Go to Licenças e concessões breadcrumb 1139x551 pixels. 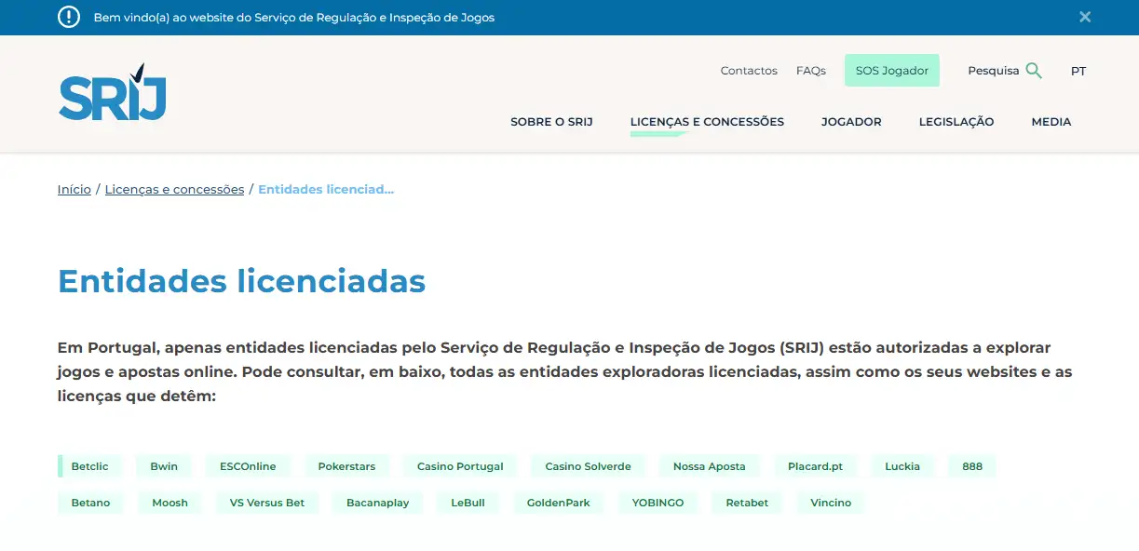[174, 190]
